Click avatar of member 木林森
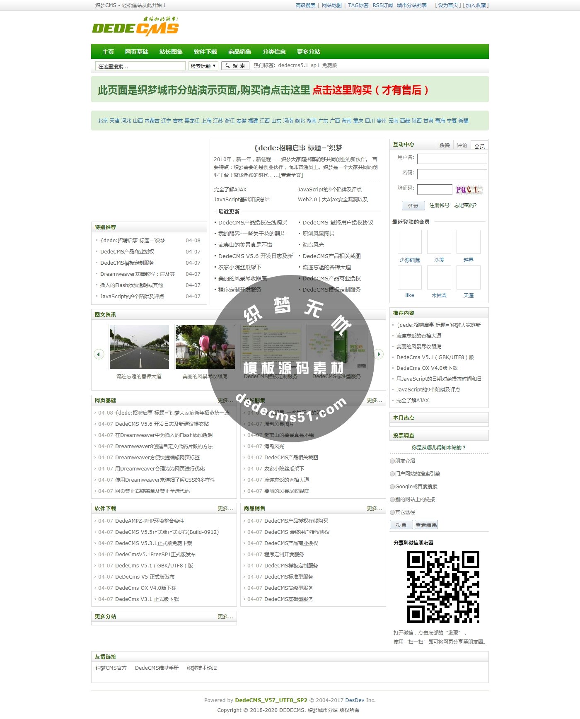This screenshot has width=580, height=719. pyautogui.click(x=439, y=277)
